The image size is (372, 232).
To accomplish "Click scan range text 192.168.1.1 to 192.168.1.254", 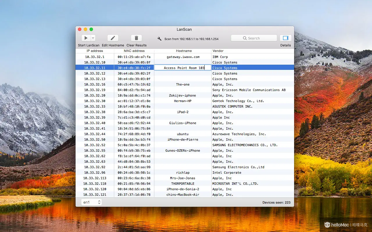I will pos(199,39).
